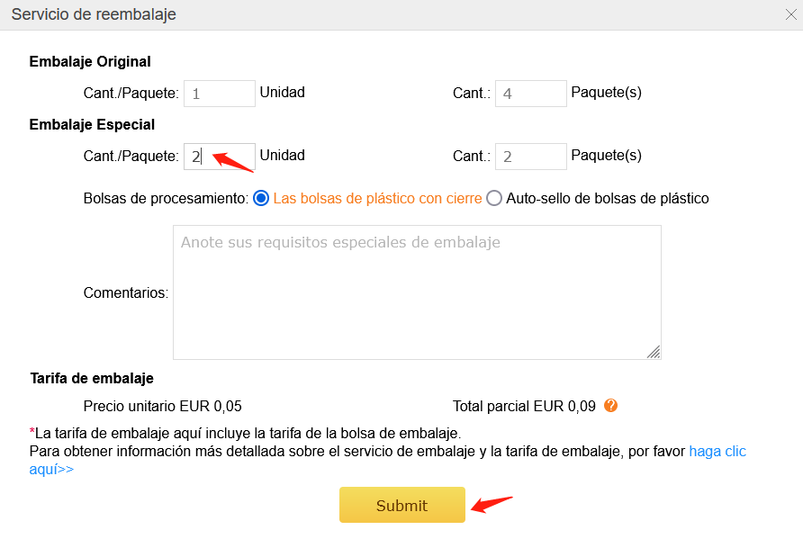803x539 pixels.
Task: Choose Auto-sello de bolsas de plástico radio
Action: (494, 198)
